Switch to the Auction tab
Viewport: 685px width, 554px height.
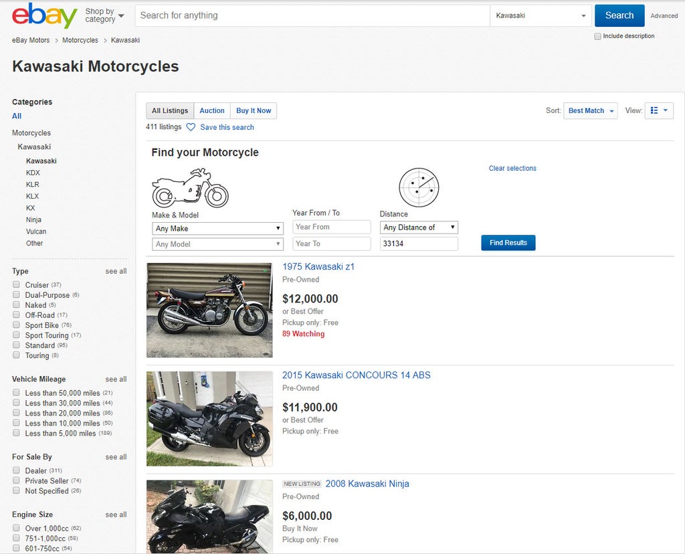212,111
